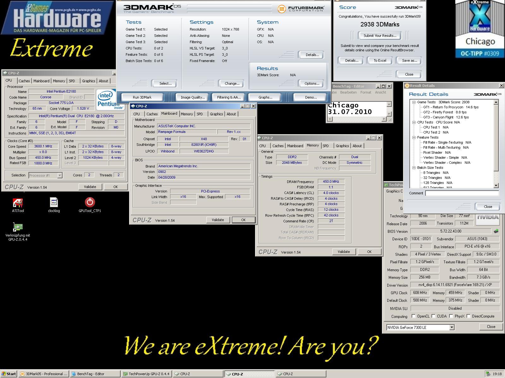
Task: Click the BenchTag Editor horizontal scrollbar
Action: 357,119
